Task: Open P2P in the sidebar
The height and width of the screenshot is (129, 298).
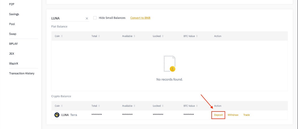Action: (11, 4)
